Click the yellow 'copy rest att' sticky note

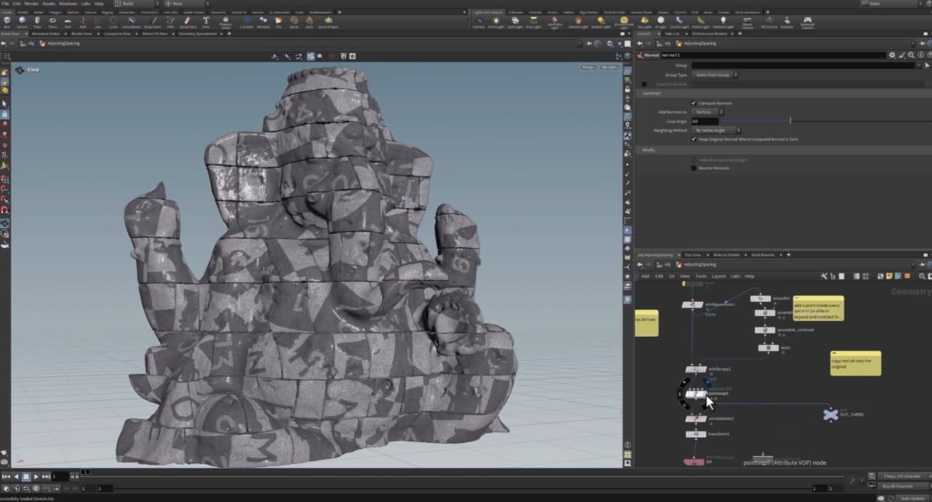[x=856, y=363]
